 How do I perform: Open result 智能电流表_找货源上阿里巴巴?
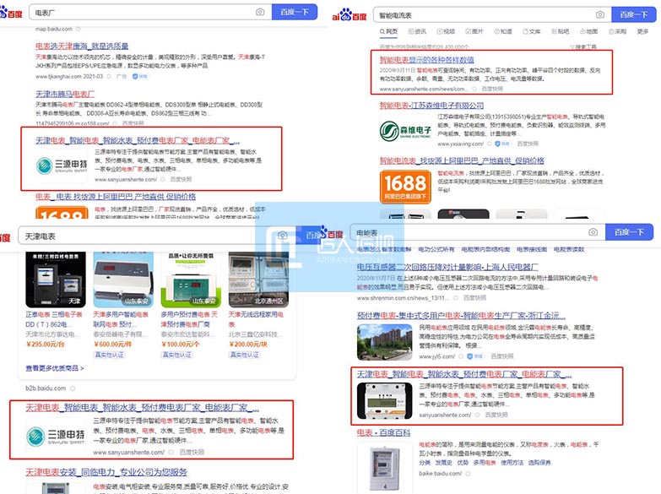pos(462,160)
